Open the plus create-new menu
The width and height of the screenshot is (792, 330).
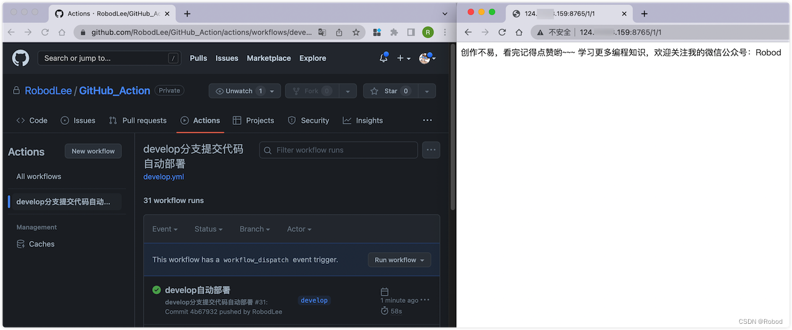click(x=403, y=58)
